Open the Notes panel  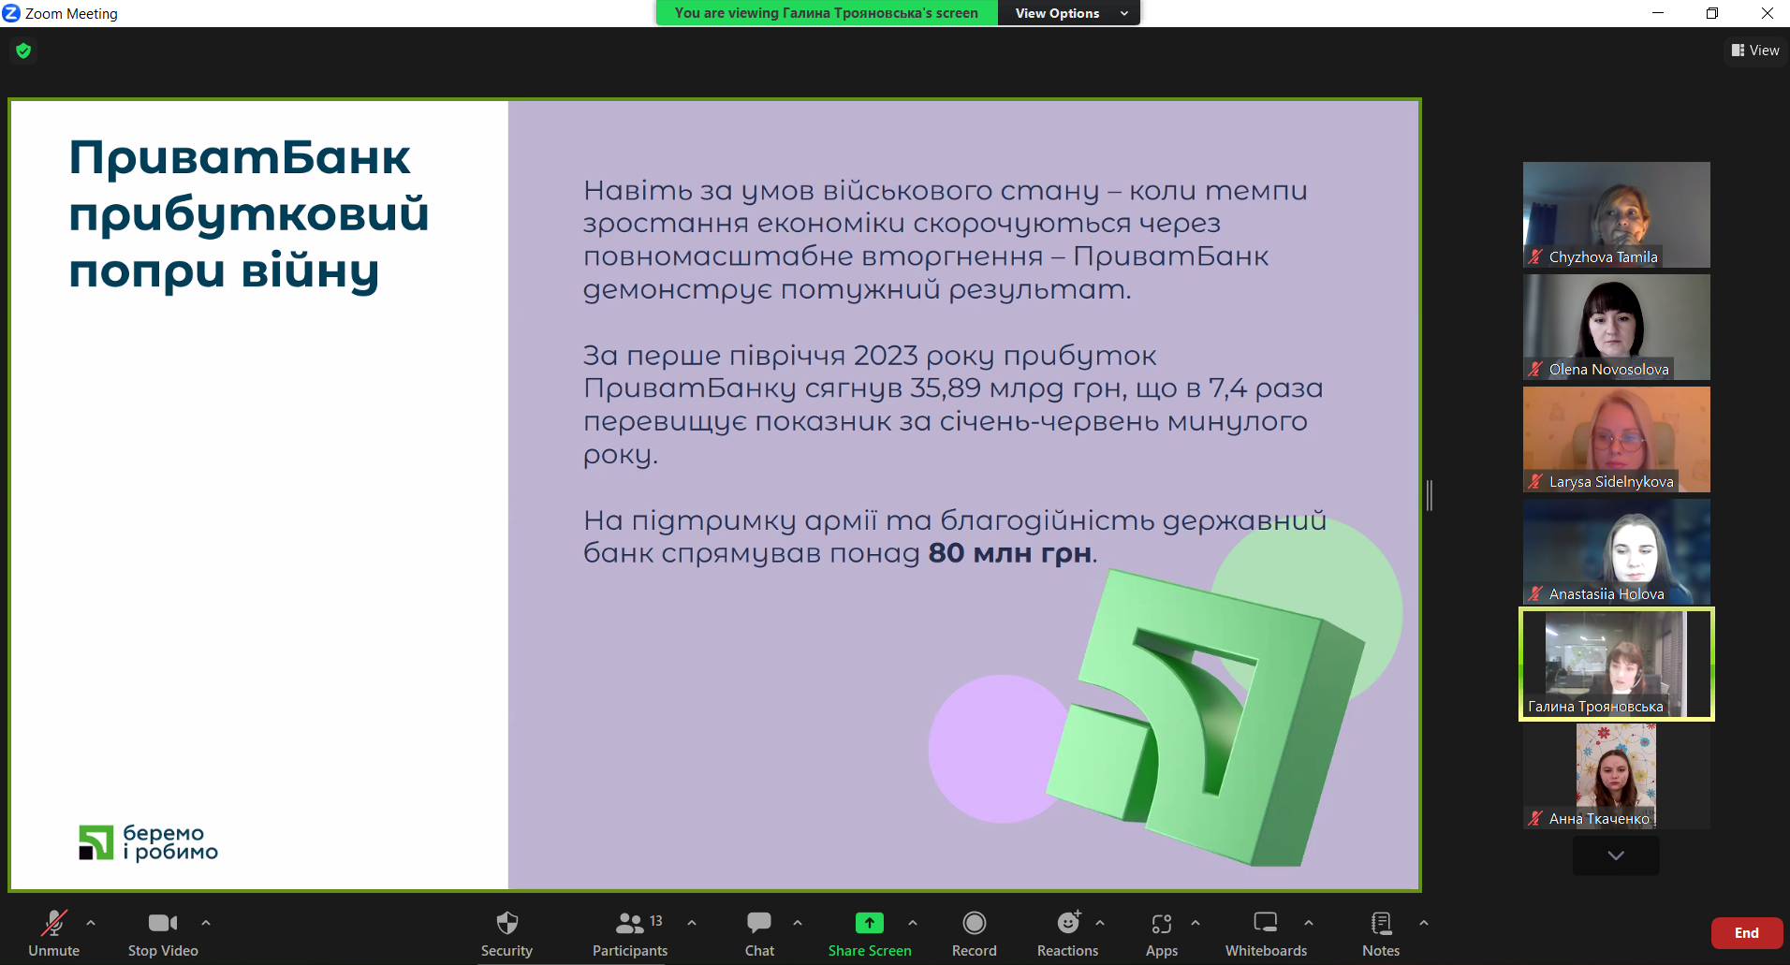[x=1381, y=933]
